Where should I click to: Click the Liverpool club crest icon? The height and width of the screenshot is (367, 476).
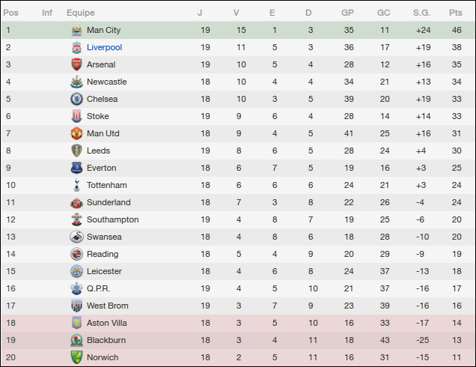pyautogui.click(x=76, y=47)
